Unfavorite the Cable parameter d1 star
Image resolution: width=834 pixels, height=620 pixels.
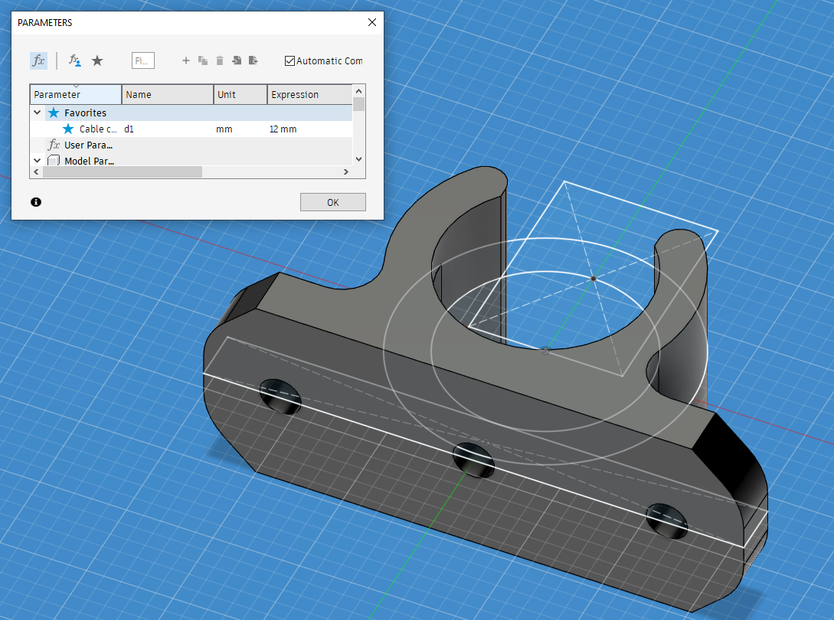[69, 128]
